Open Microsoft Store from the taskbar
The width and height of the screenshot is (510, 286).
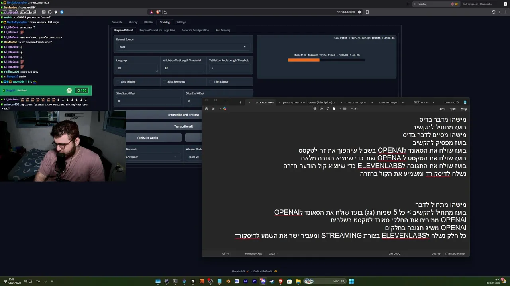coord(289,281)
